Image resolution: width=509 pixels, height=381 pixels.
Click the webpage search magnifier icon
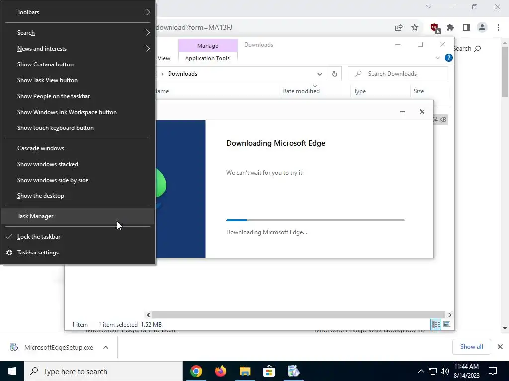478,49
